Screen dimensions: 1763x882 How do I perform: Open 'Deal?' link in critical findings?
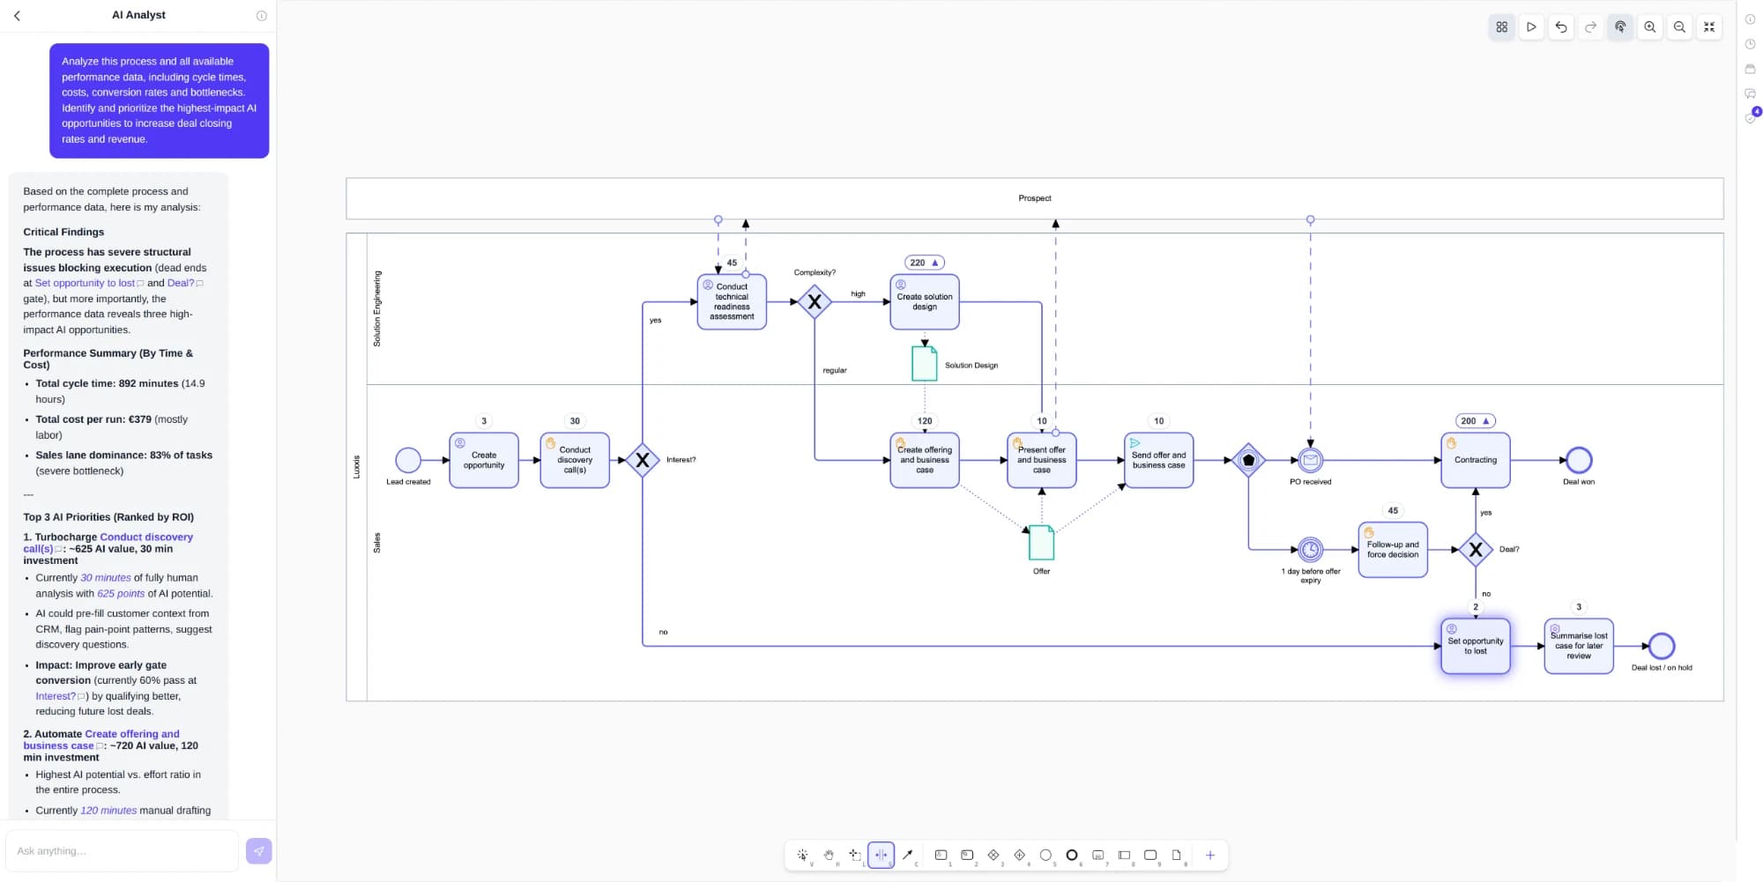click(x=181, y=283)
